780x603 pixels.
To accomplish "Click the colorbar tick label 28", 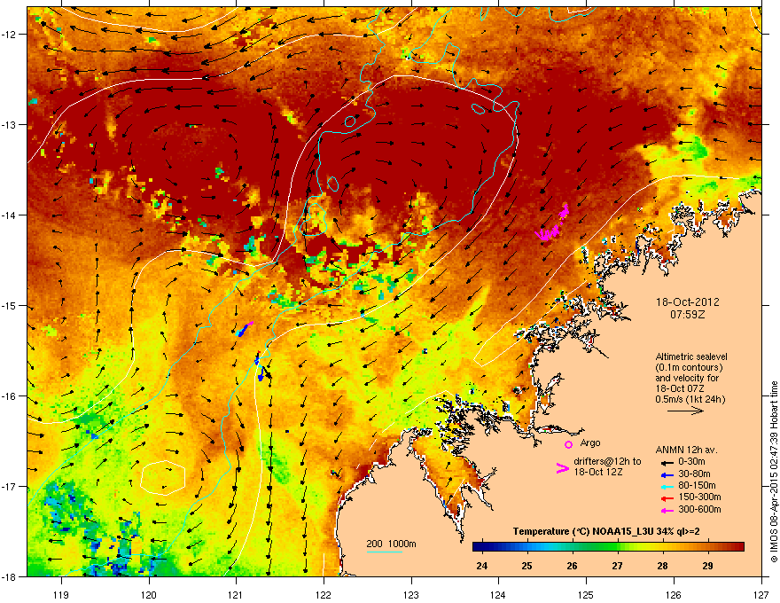I will point(663,566).
